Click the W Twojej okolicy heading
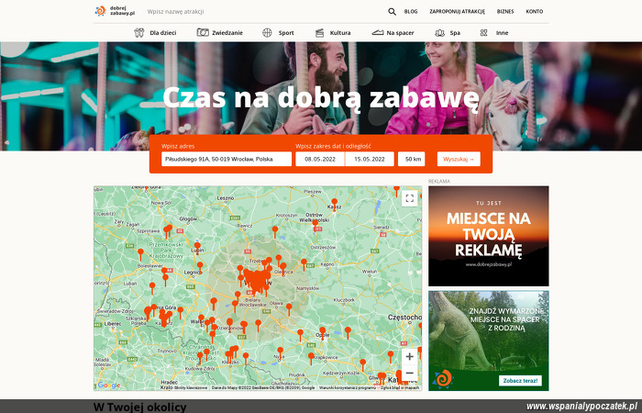Image resolution: width=642 pixels, height=413 pixels. [x=139, y=407]
